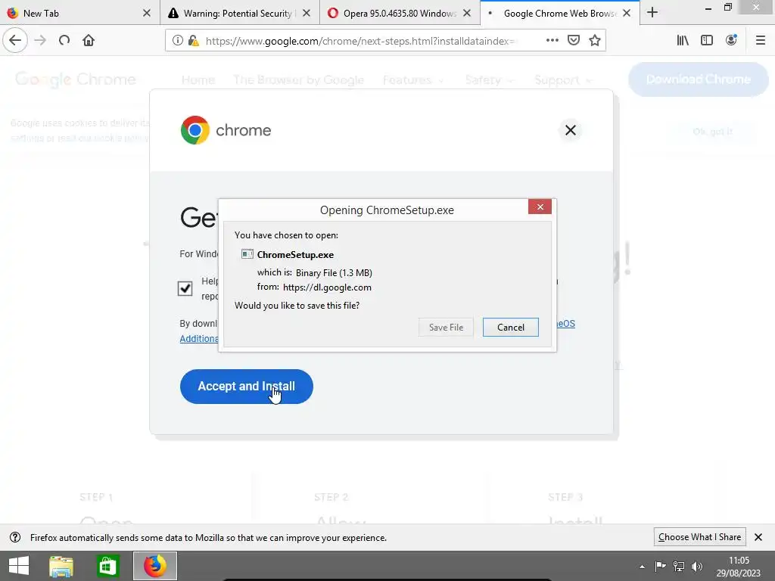Save the page to Pocket
Screen dimensions: 775x581
click(574, 40)
